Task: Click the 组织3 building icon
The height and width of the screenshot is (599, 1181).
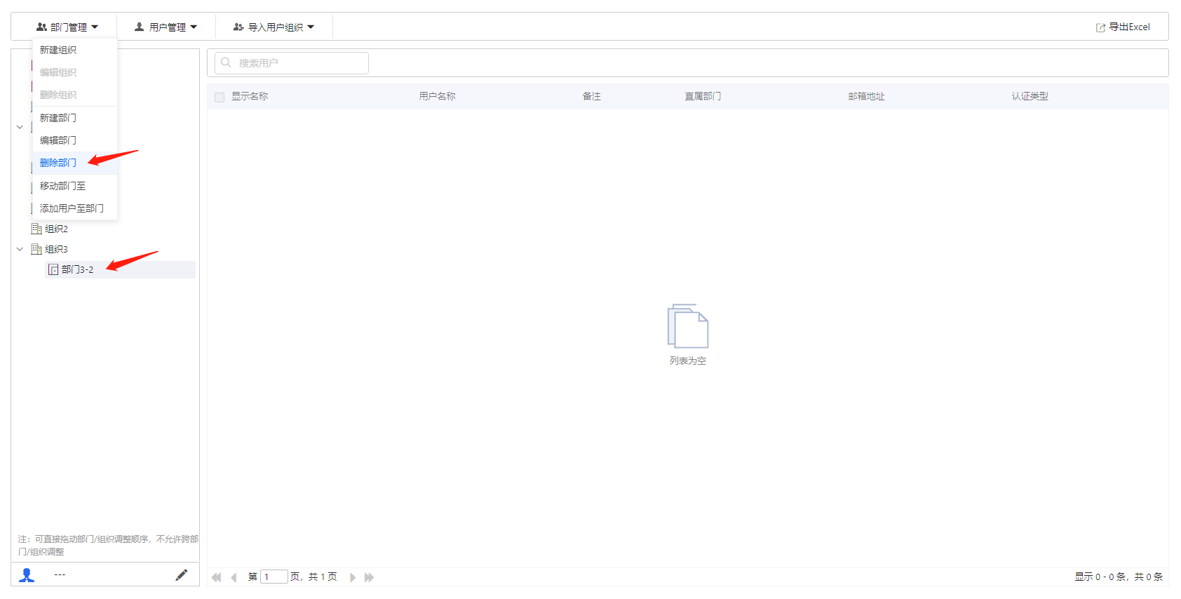Action: tap(36, 249)
